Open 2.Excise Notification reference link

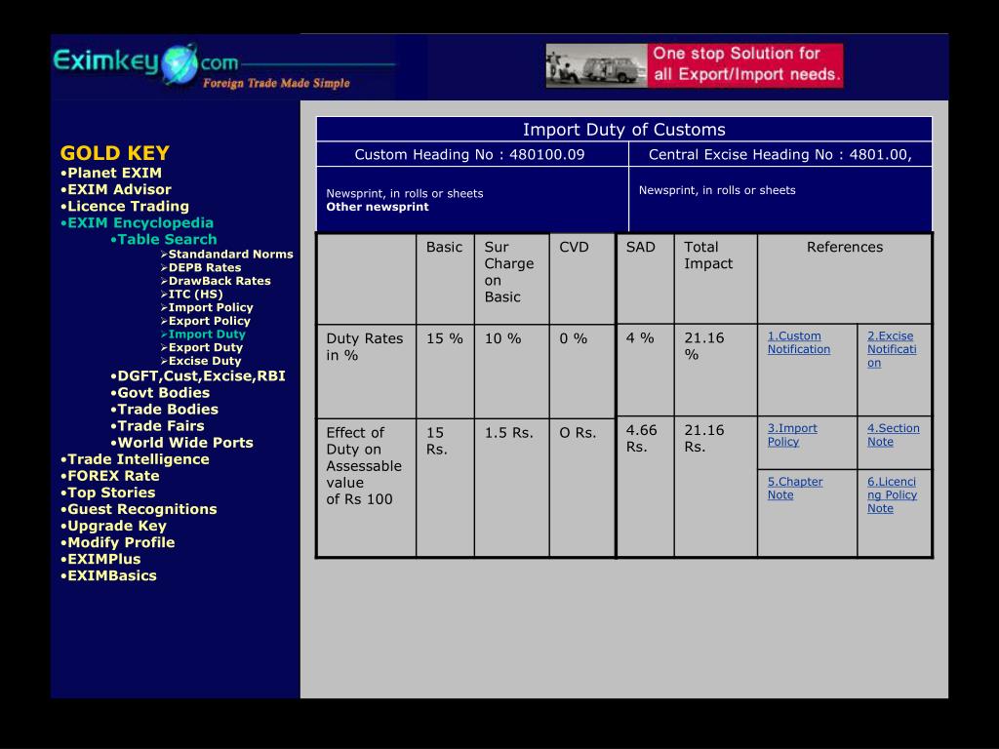click(892, 349)
